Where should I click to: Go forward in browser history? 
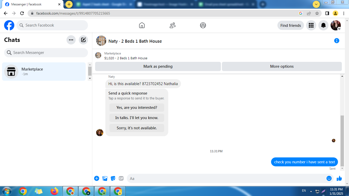point(14,13)
